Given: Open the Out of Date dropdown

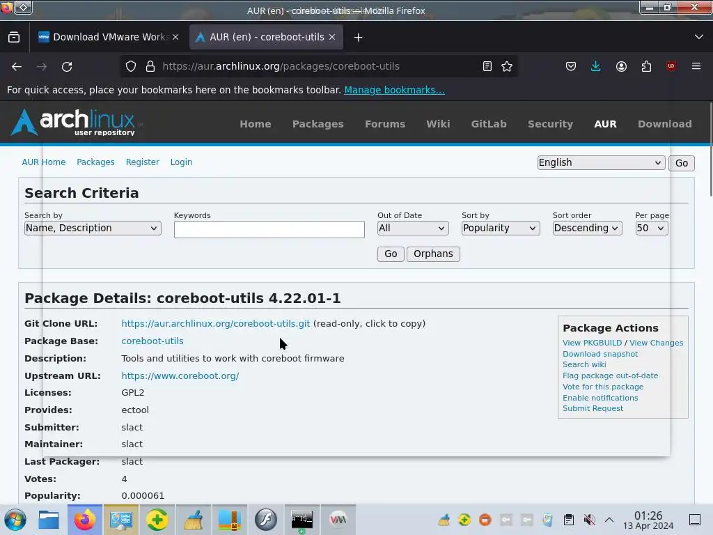Looking at the screenshot, I should tap(413, 228).
